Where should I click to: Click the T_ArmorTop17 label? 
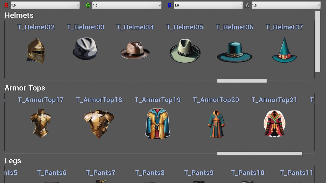(x=41, y=100)
